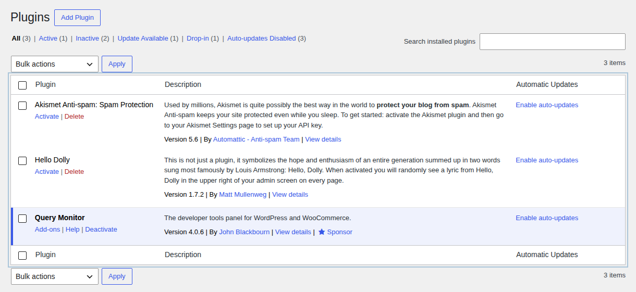Screen dimensions: 636x292
Task: Enable auto-updates for Hello Dolly
Action: (x=547, y=160)
